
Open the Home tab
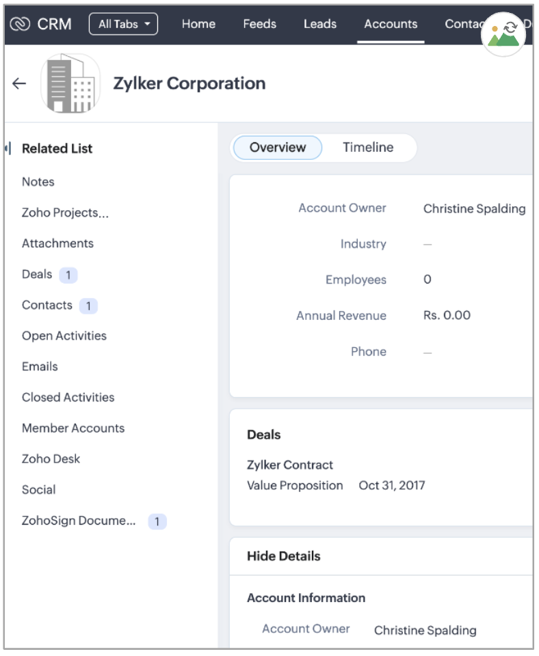(198, 24)
